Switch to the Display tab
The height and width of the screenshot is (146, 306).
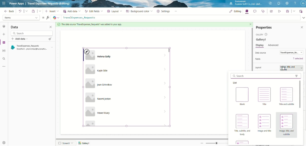[260, 45]
